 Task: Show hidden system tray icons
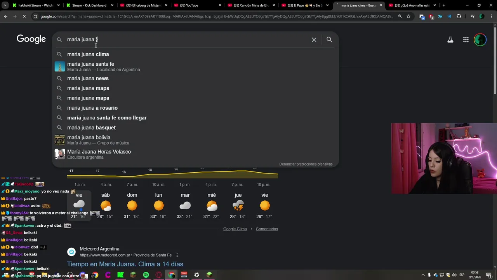coord(423,275)
